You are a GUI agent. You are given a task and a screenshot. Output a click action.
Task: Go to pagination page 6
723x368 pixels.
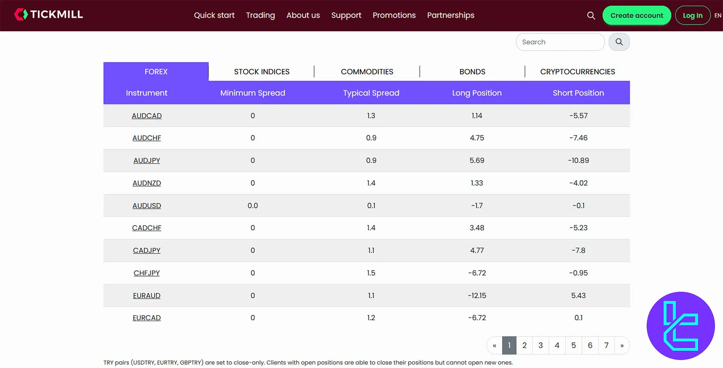(x=590, y=345)
